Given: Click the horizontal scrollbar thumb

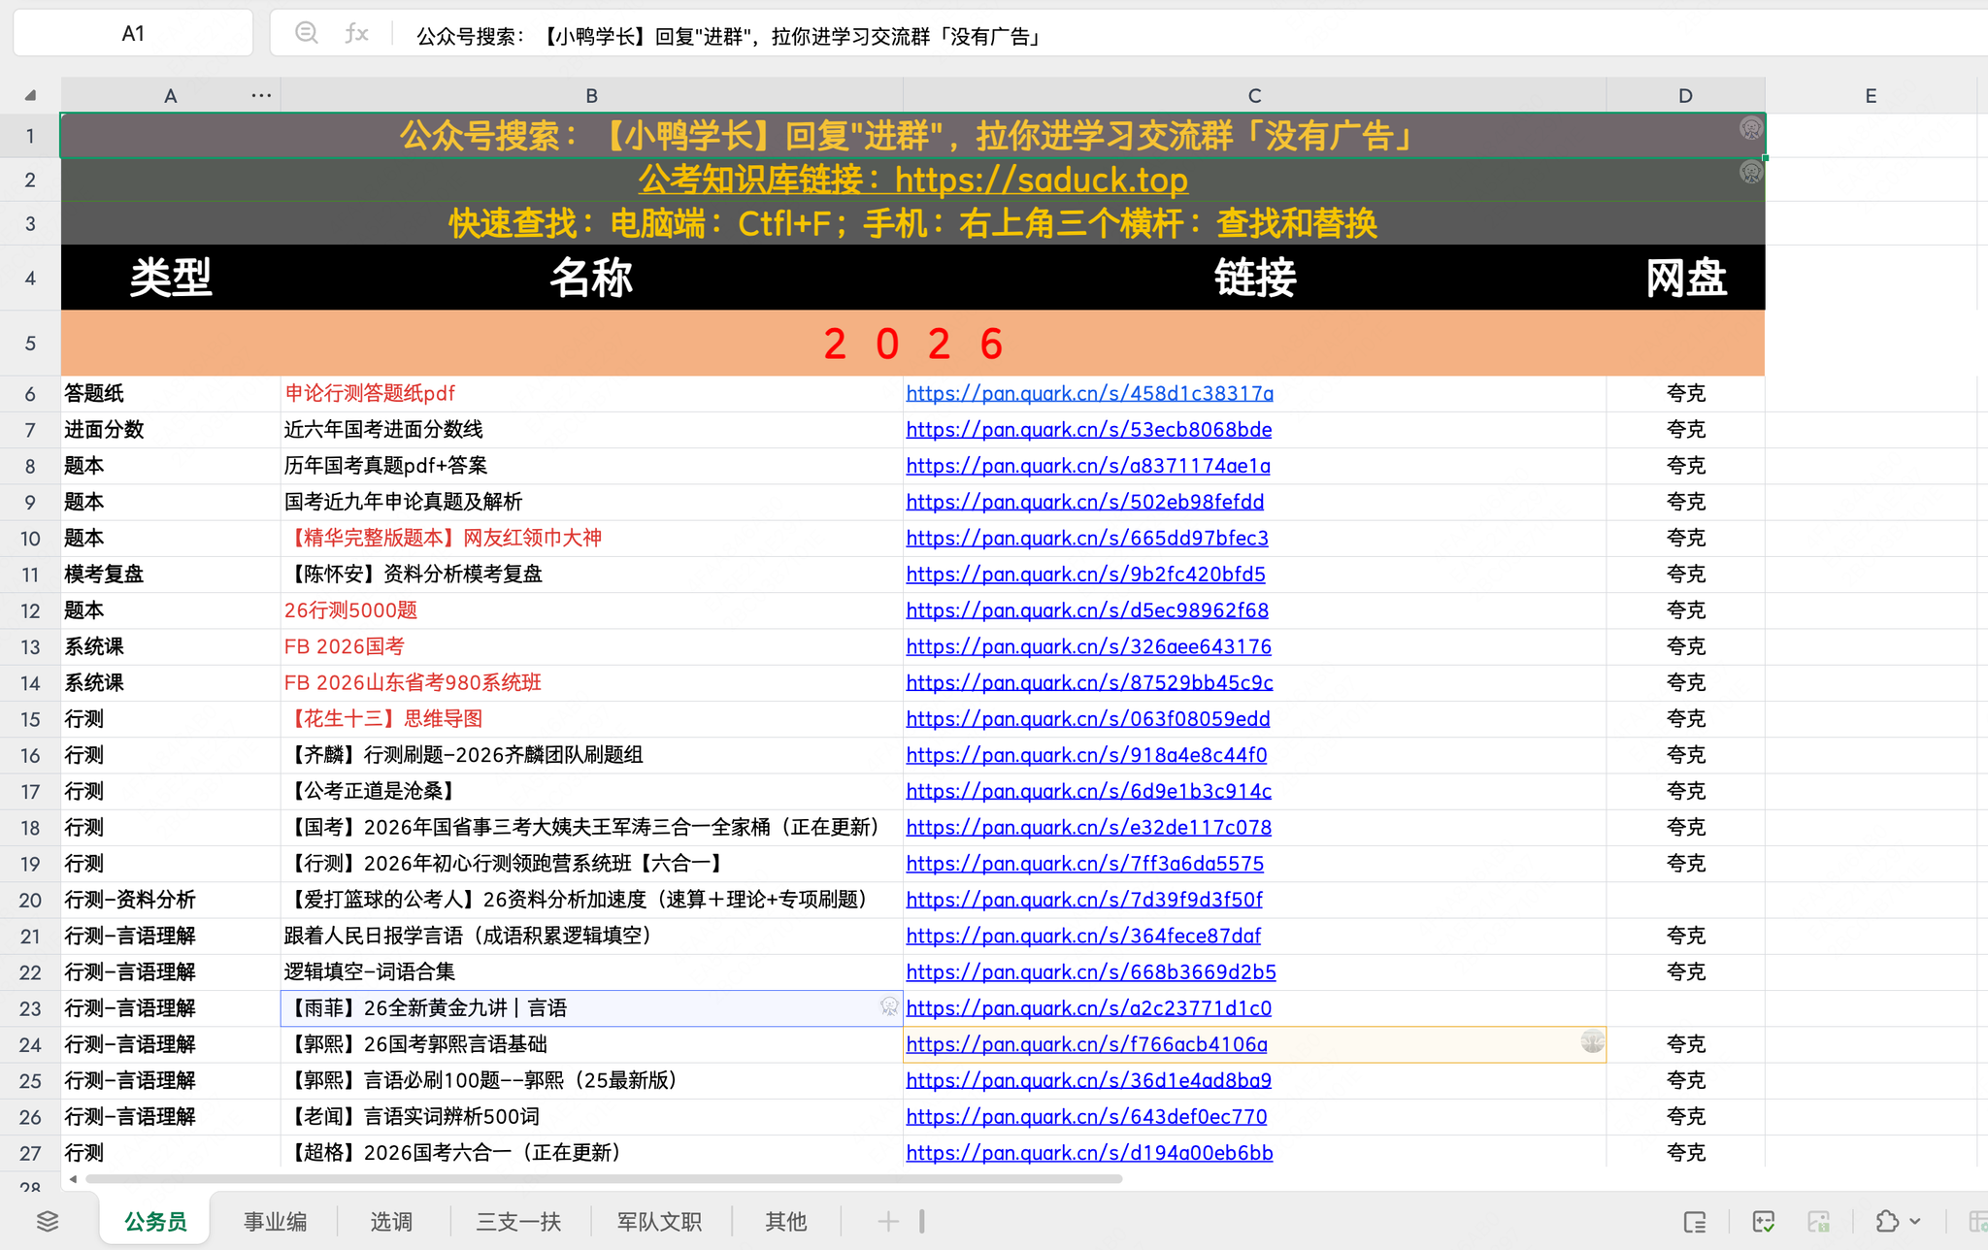Looking at the screenshot, I should 604,1179.
